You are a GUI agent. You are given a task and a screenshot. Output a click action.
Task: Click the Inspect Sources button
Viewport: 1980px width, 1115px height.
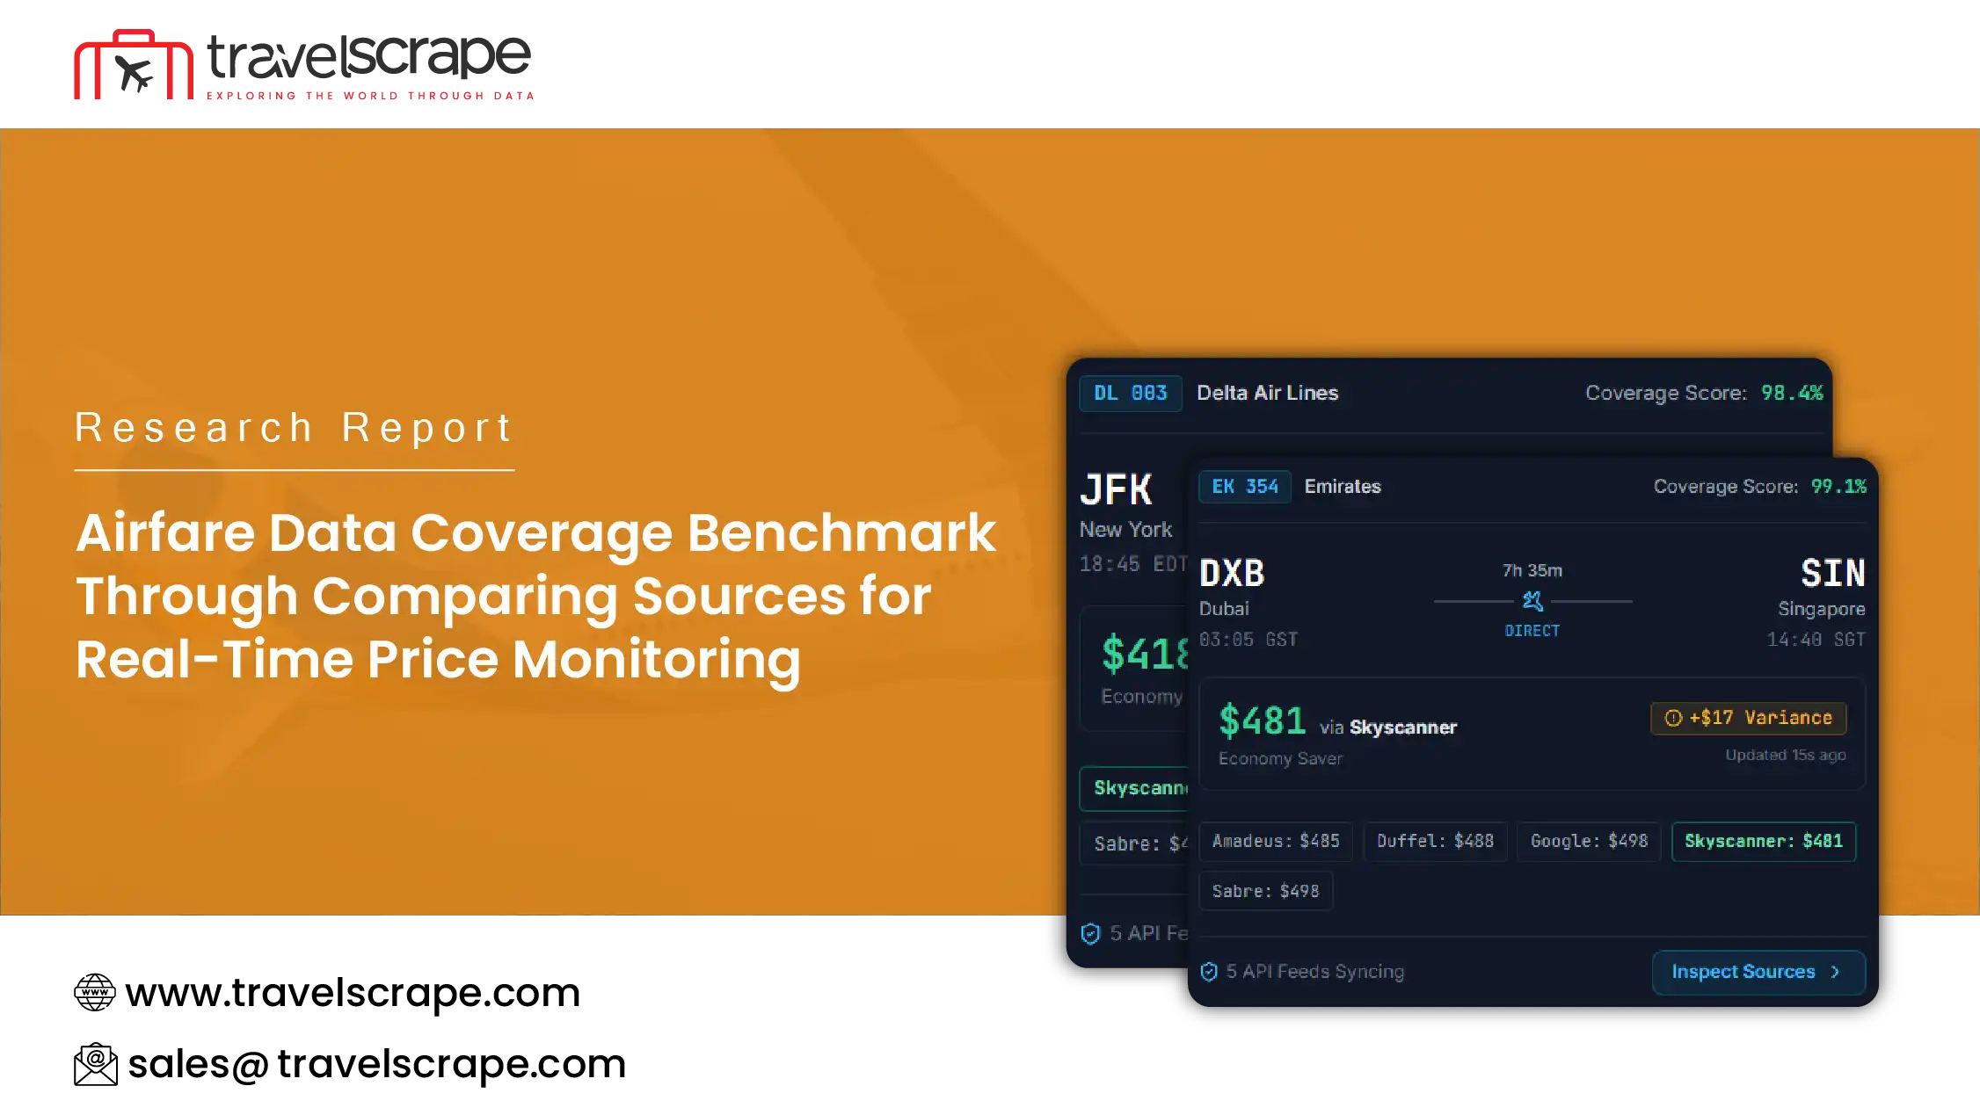tap(1758, 972)
